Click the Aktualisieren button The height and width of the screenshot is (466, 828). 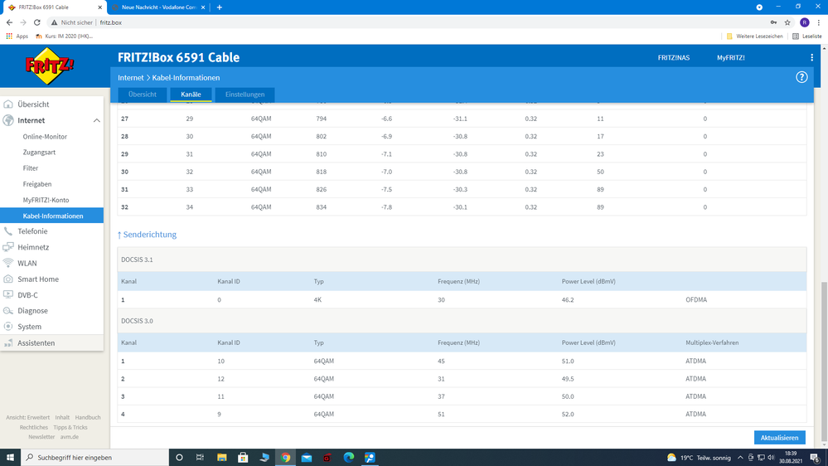pos(779,438)
